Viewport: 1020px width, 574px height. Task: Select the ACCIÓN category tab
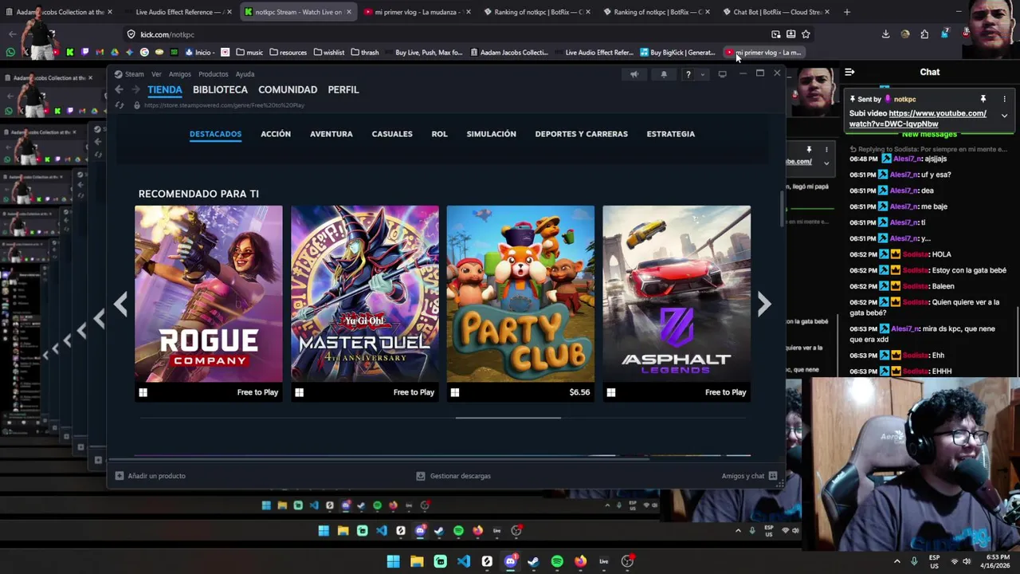pyautogui.click(x=276, y=134)
